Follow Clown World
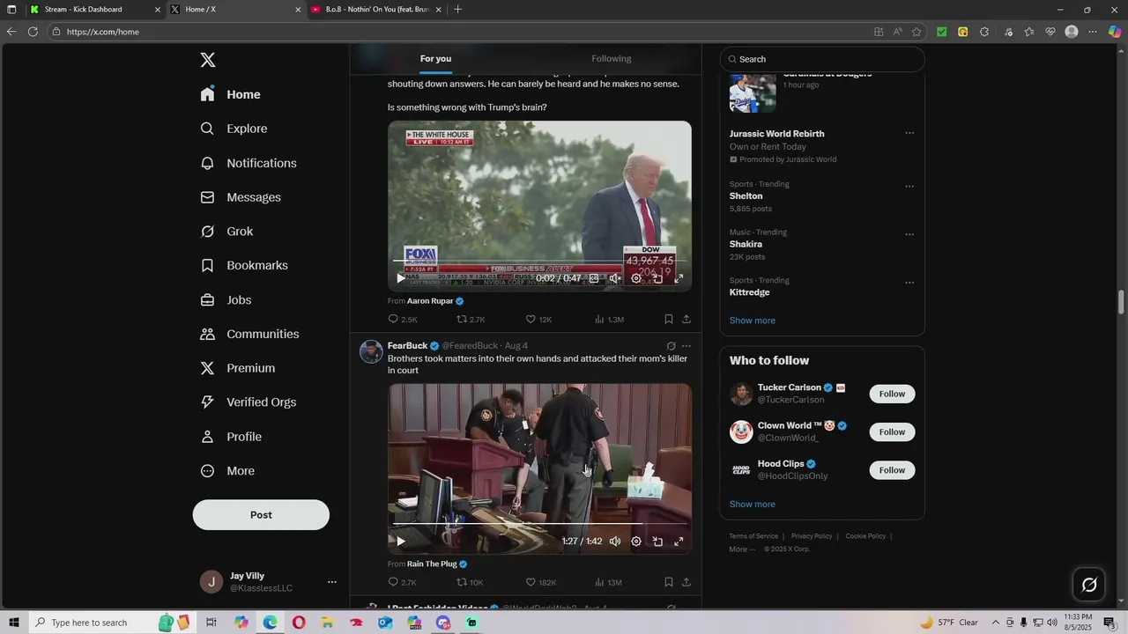Image resolution: width=1128 pixels, height=634 pixels. point(892,432)
